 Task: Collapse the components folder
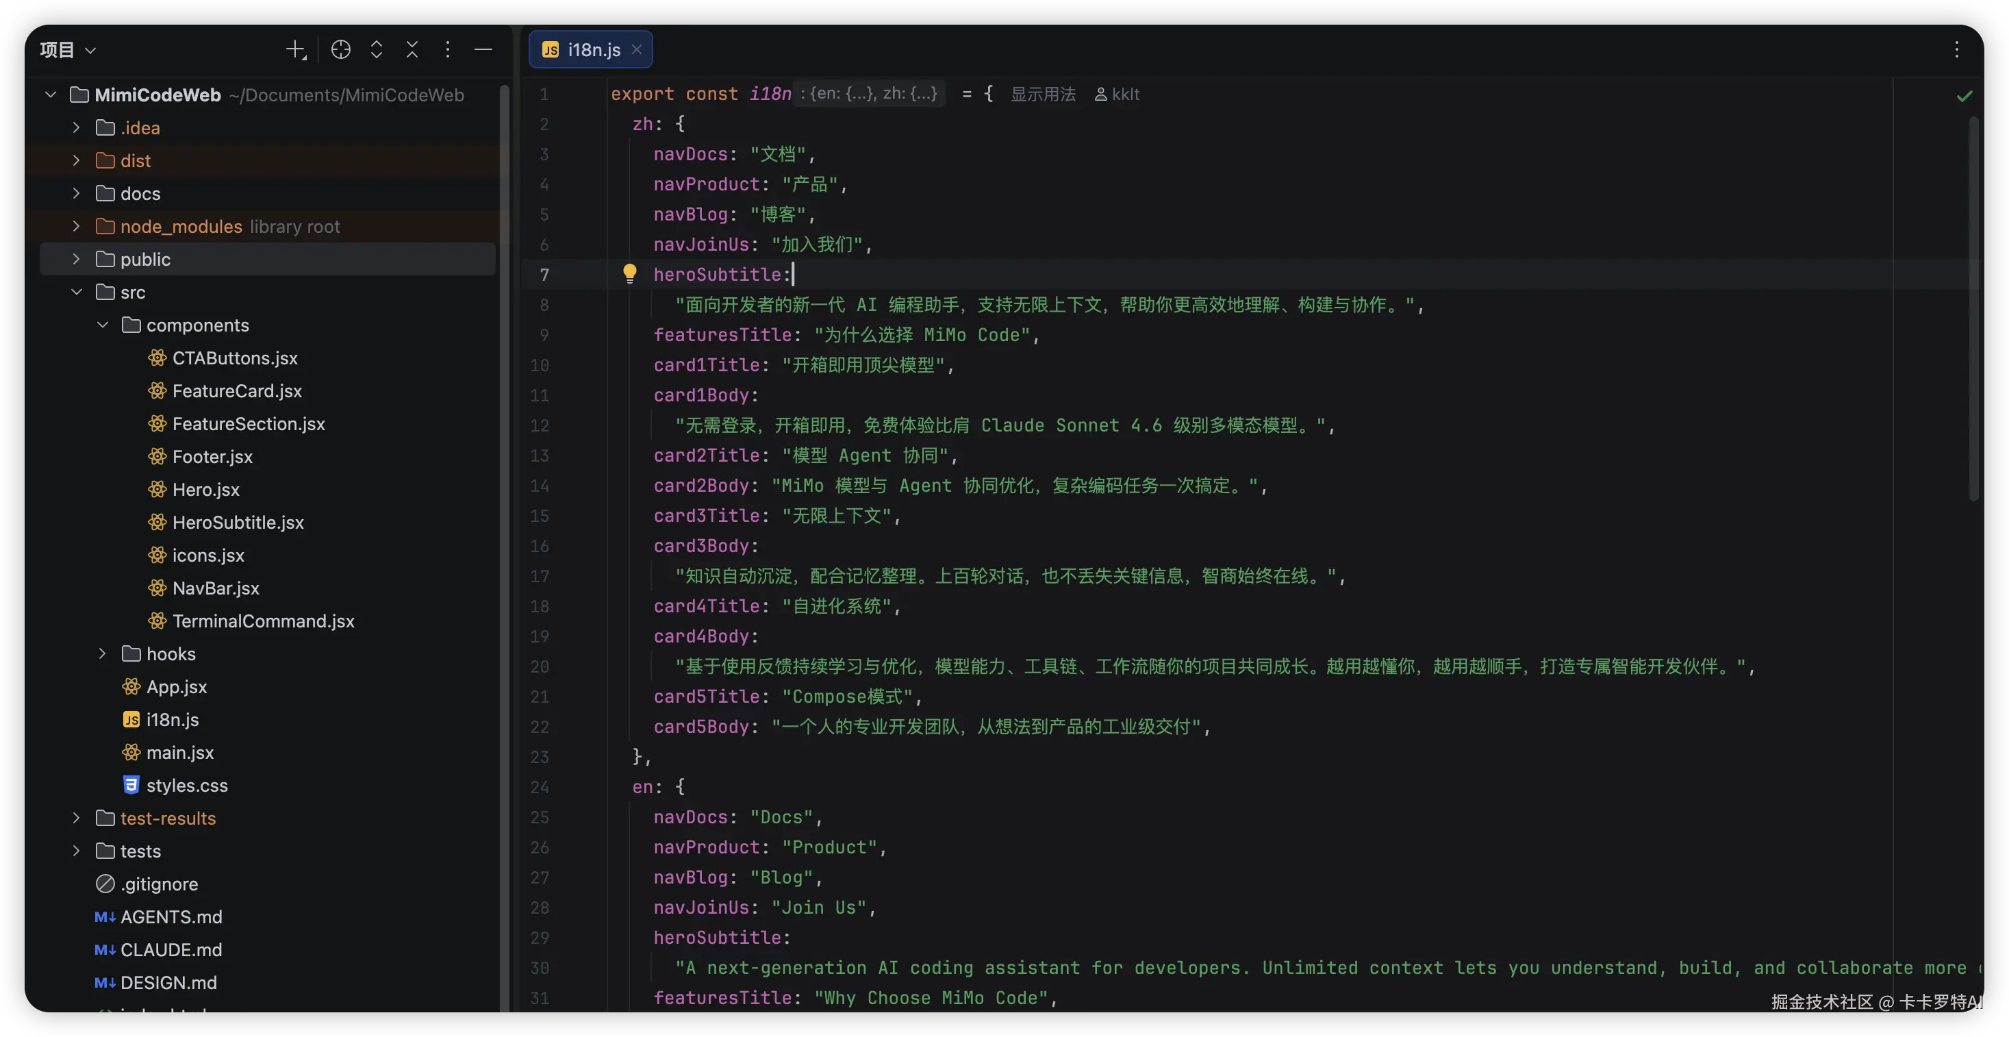click(102, 325)
